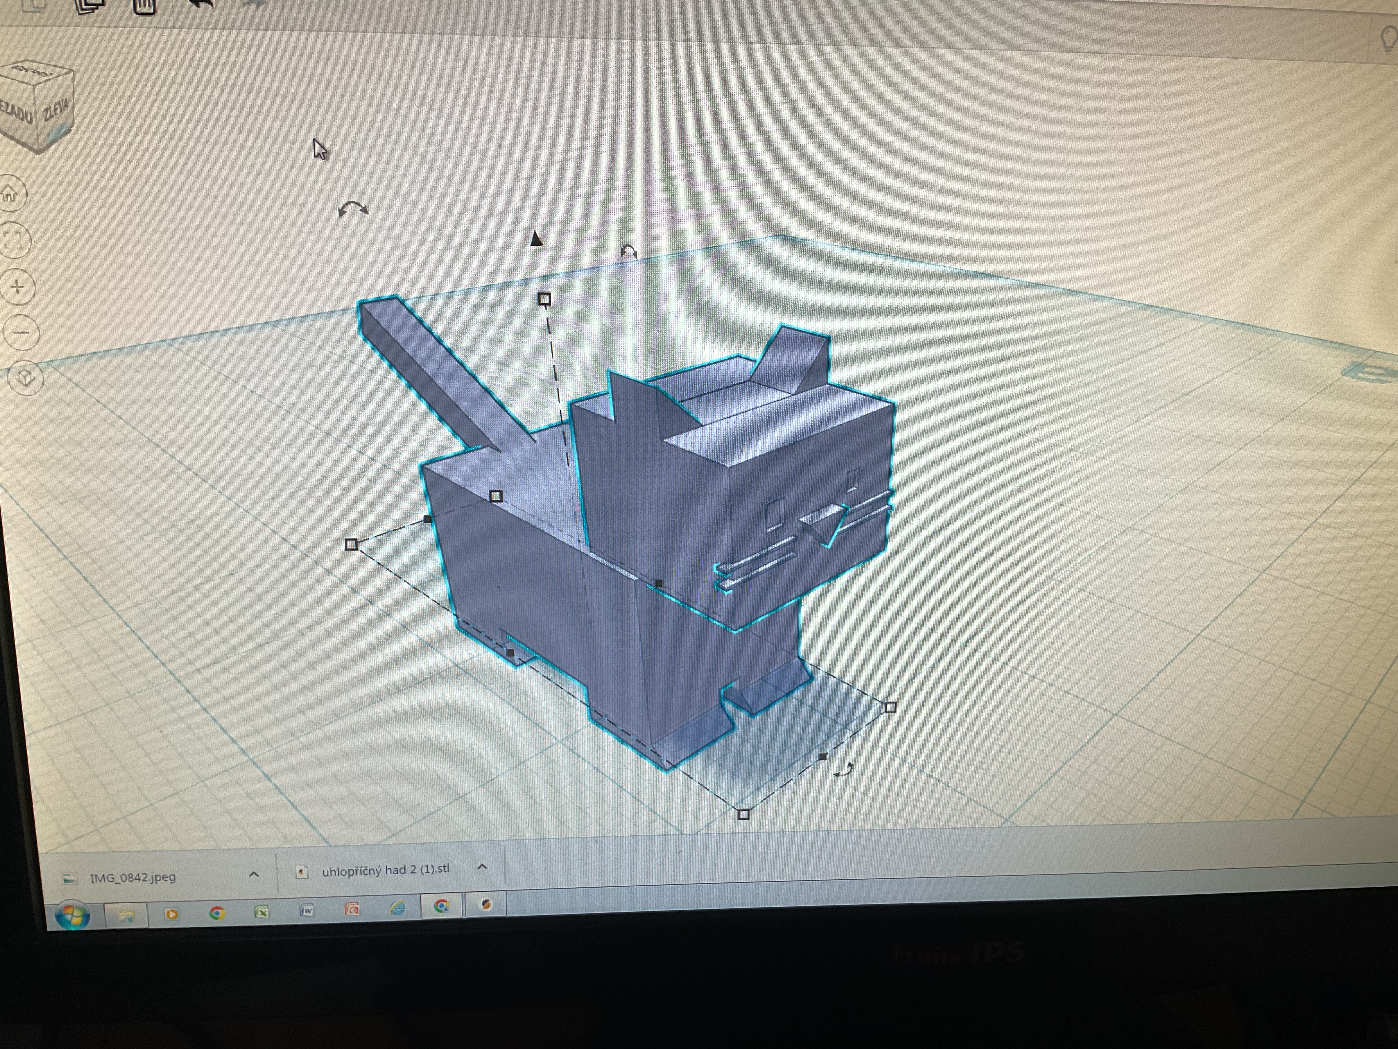Select the white handle on cat's back
The height and width of the screenshot is (1049, 1398).
pyautogui.click(x=496, y=496)
